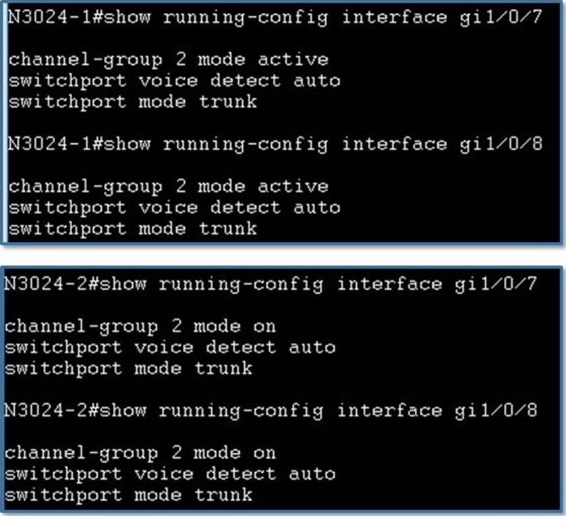Viewport: 566px width, 516px height.
Task: Click 'switchport mode trunk' under N3024-2 gi1/0/7
Action: pyautogui.click(x=128, y=369)
